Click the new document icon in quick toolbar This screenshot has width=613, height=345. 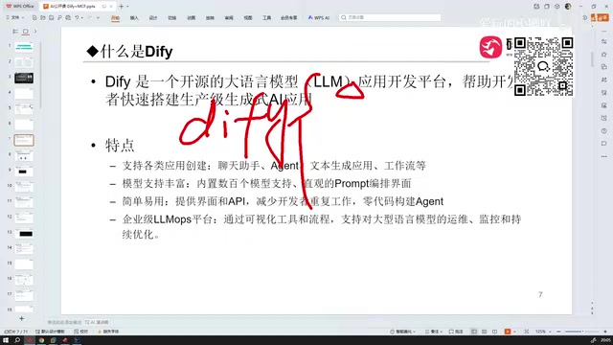coord(34,17)
